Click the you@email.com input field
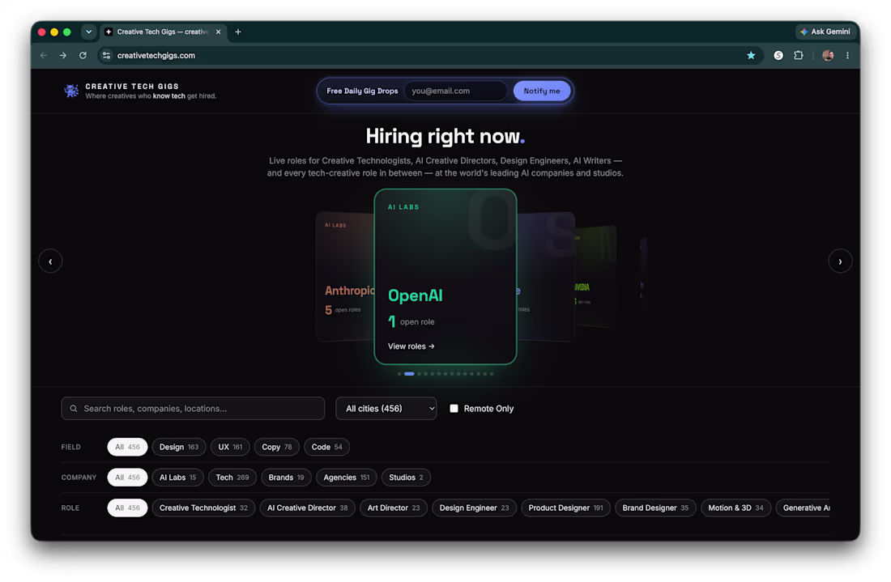The width and height of the screenshot is (891, 582). click(456, 91)
